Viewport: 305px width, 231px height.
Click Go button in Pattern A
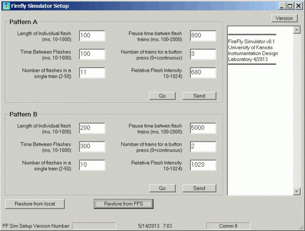[x=162, y=96]
